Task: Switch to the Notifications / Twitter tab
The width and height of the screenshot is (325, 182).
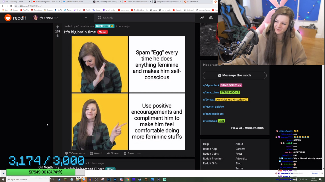Action: (77, 2)
